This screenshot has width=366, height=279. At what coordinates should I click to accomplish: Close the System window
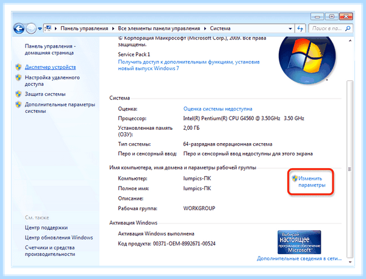pyautogui.click(x=346, y=16)
